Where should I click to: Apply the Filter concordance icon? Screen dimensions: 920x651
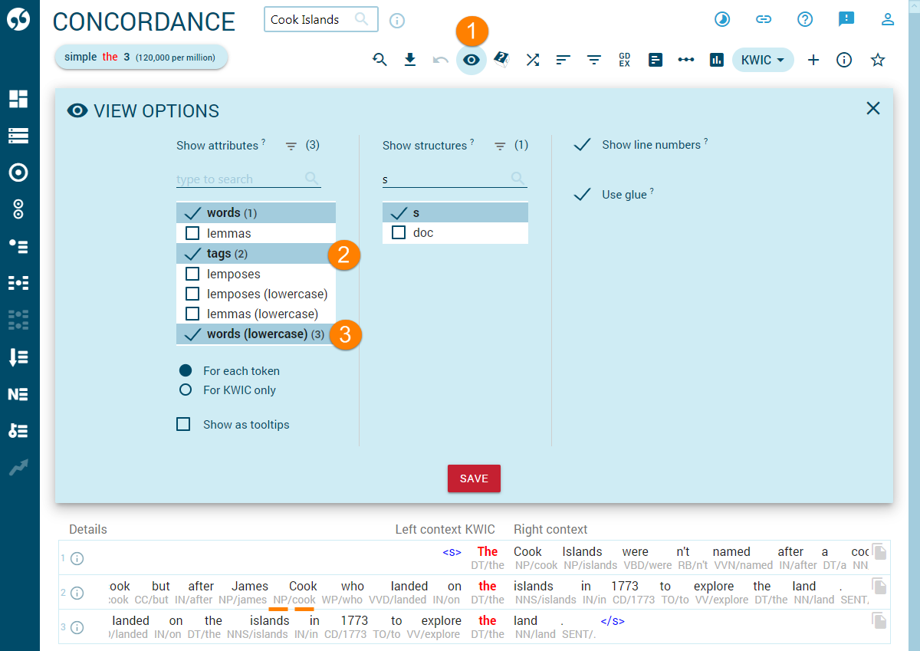coord(594,59)
